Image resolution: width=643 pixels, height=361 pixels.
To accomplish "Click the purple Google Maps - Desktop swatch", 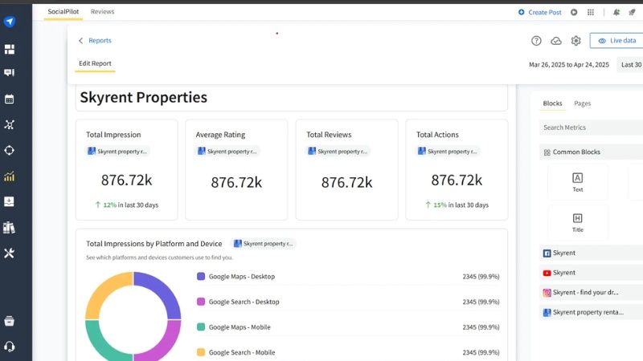I will [x=200, y=276].
